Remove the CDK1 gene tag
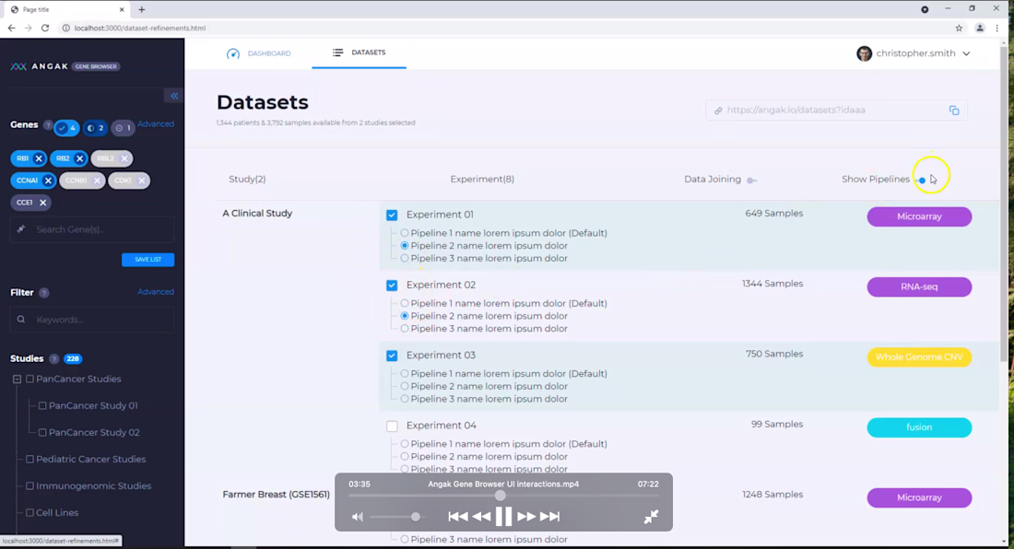Image resolution: width=1014 pixels, height=549 pixels. click(x=142, y=181)
